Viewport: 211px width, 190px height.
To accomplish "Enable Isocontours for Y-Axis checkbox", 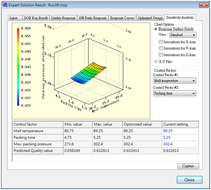I will click(x=160, y=48).
